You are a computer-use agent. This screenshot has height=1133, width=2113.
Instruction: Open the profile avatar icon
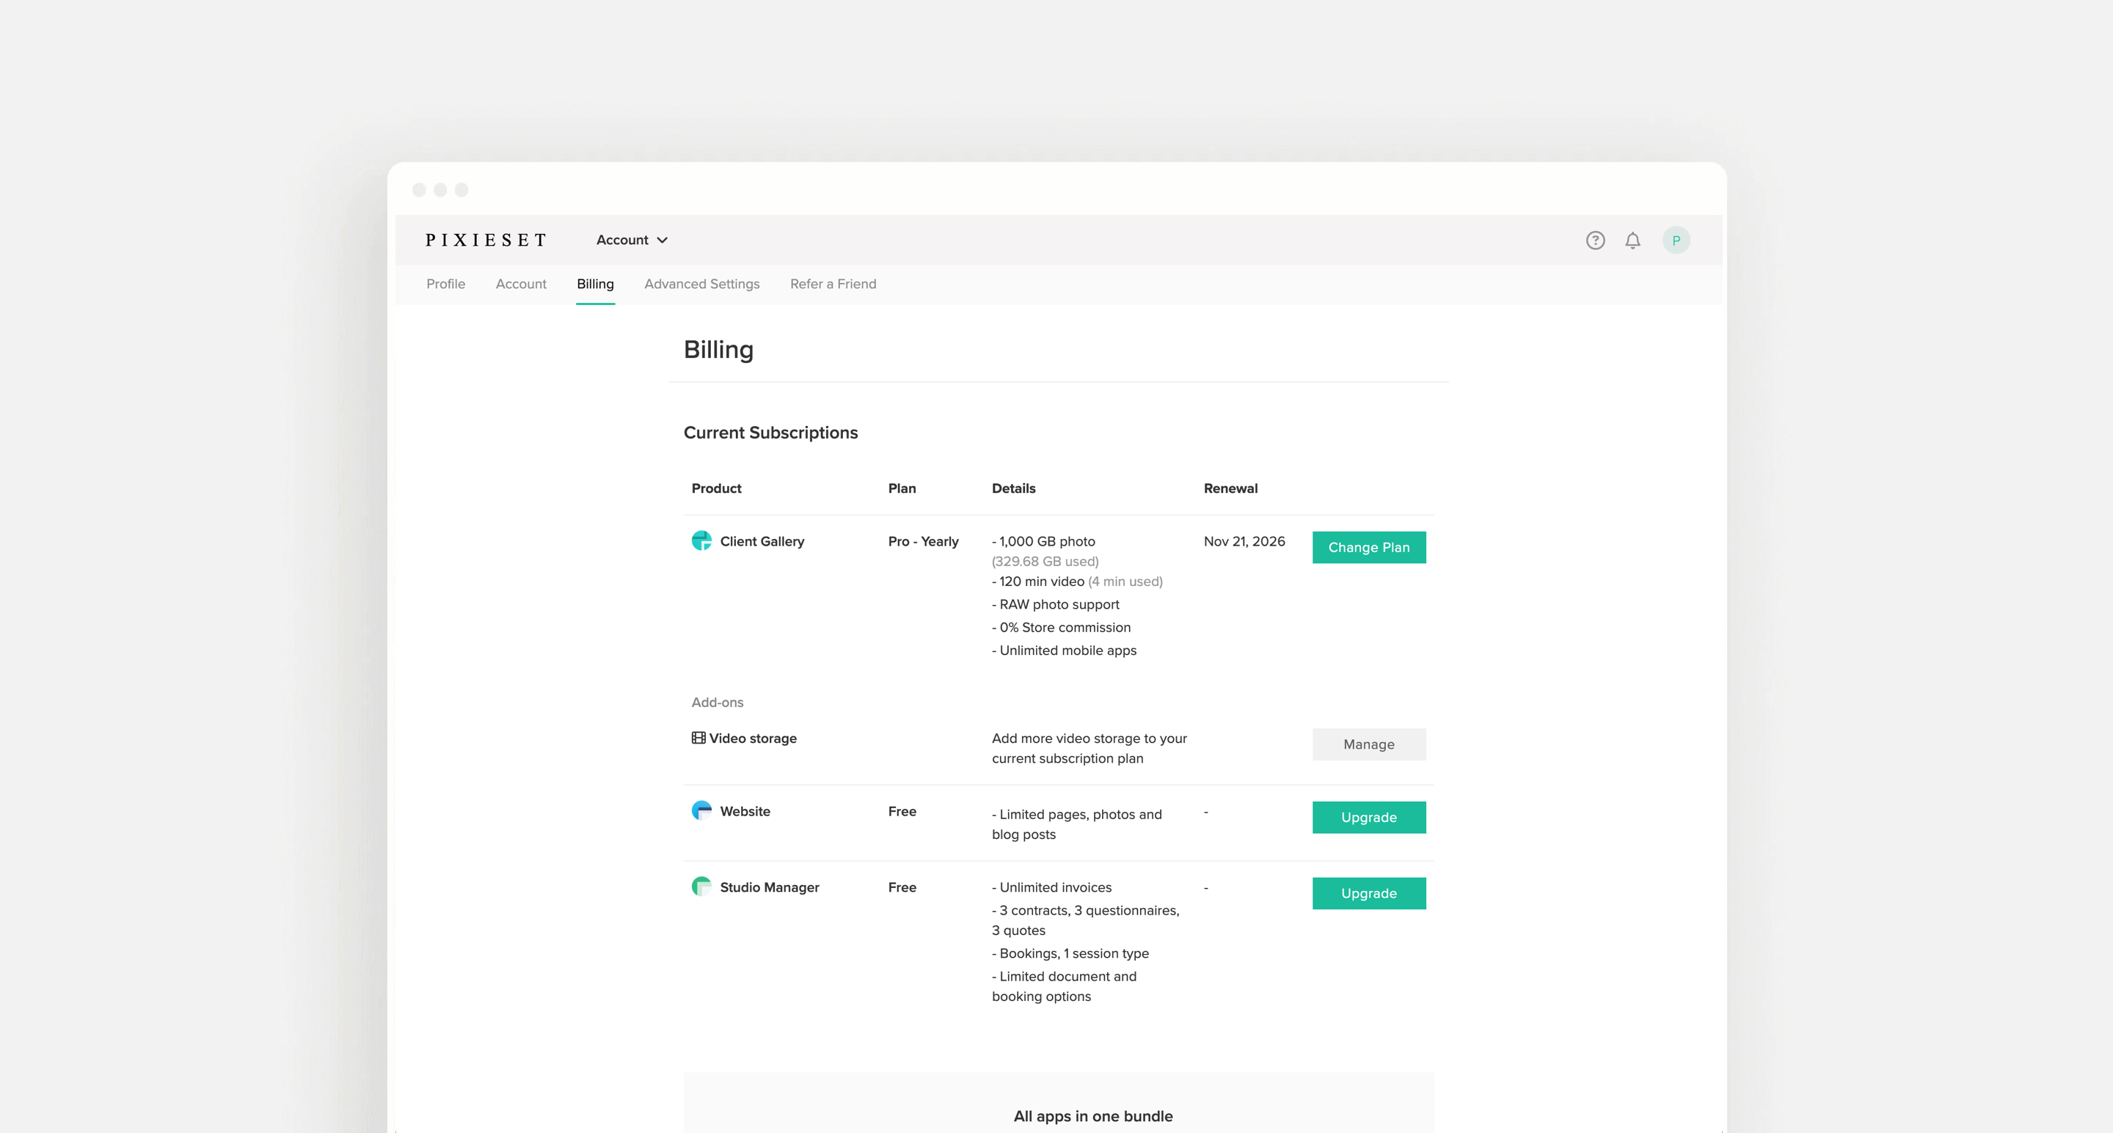(x=1676, y=239)
